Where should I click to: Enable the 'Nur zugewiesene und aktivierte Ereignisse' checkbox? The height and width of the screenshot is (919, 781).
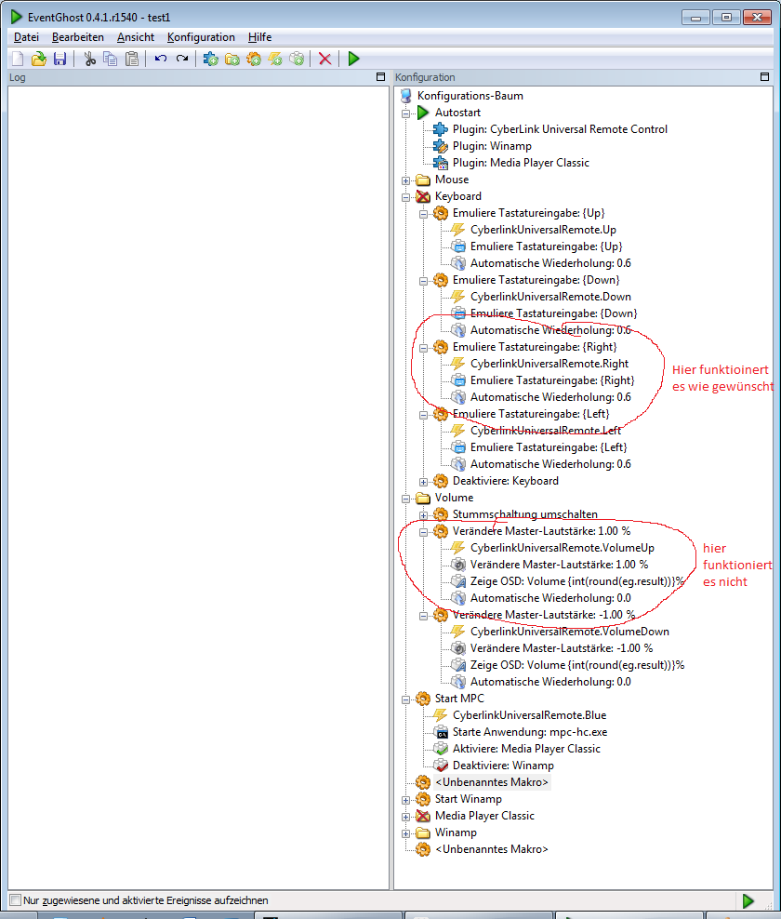coord(15,900)
